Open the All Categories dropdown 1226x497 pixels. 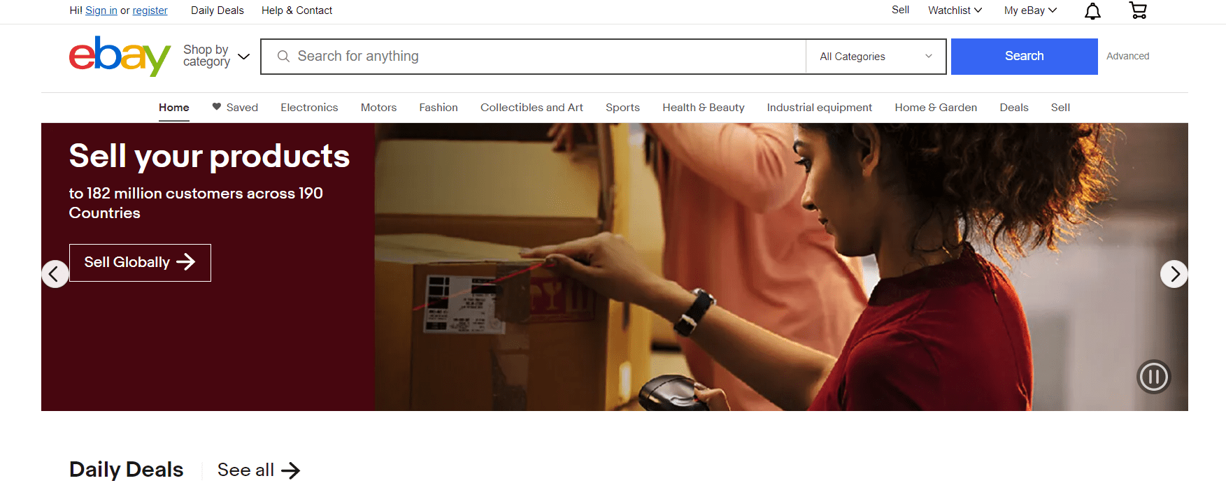coord(876,57)
